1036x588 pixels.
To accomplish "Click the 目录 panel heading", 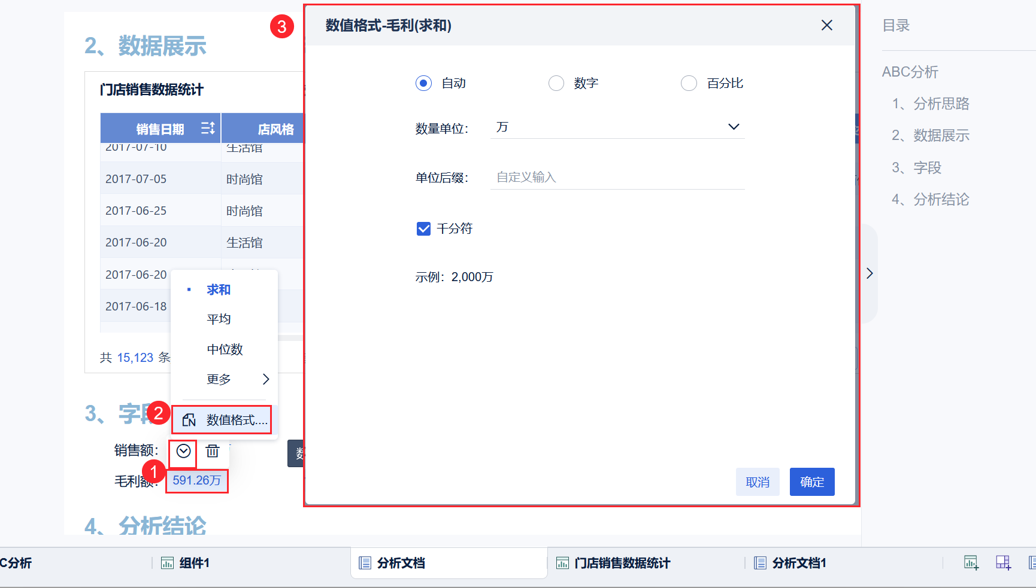I will [x=896, y=26].
